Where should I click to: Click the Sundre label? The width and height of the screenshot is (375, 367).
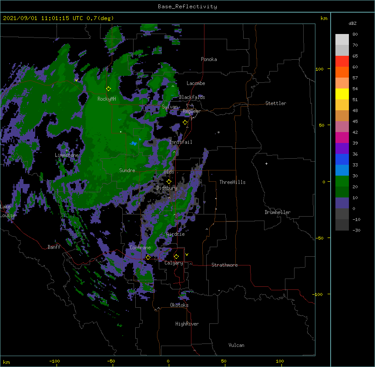127,170
